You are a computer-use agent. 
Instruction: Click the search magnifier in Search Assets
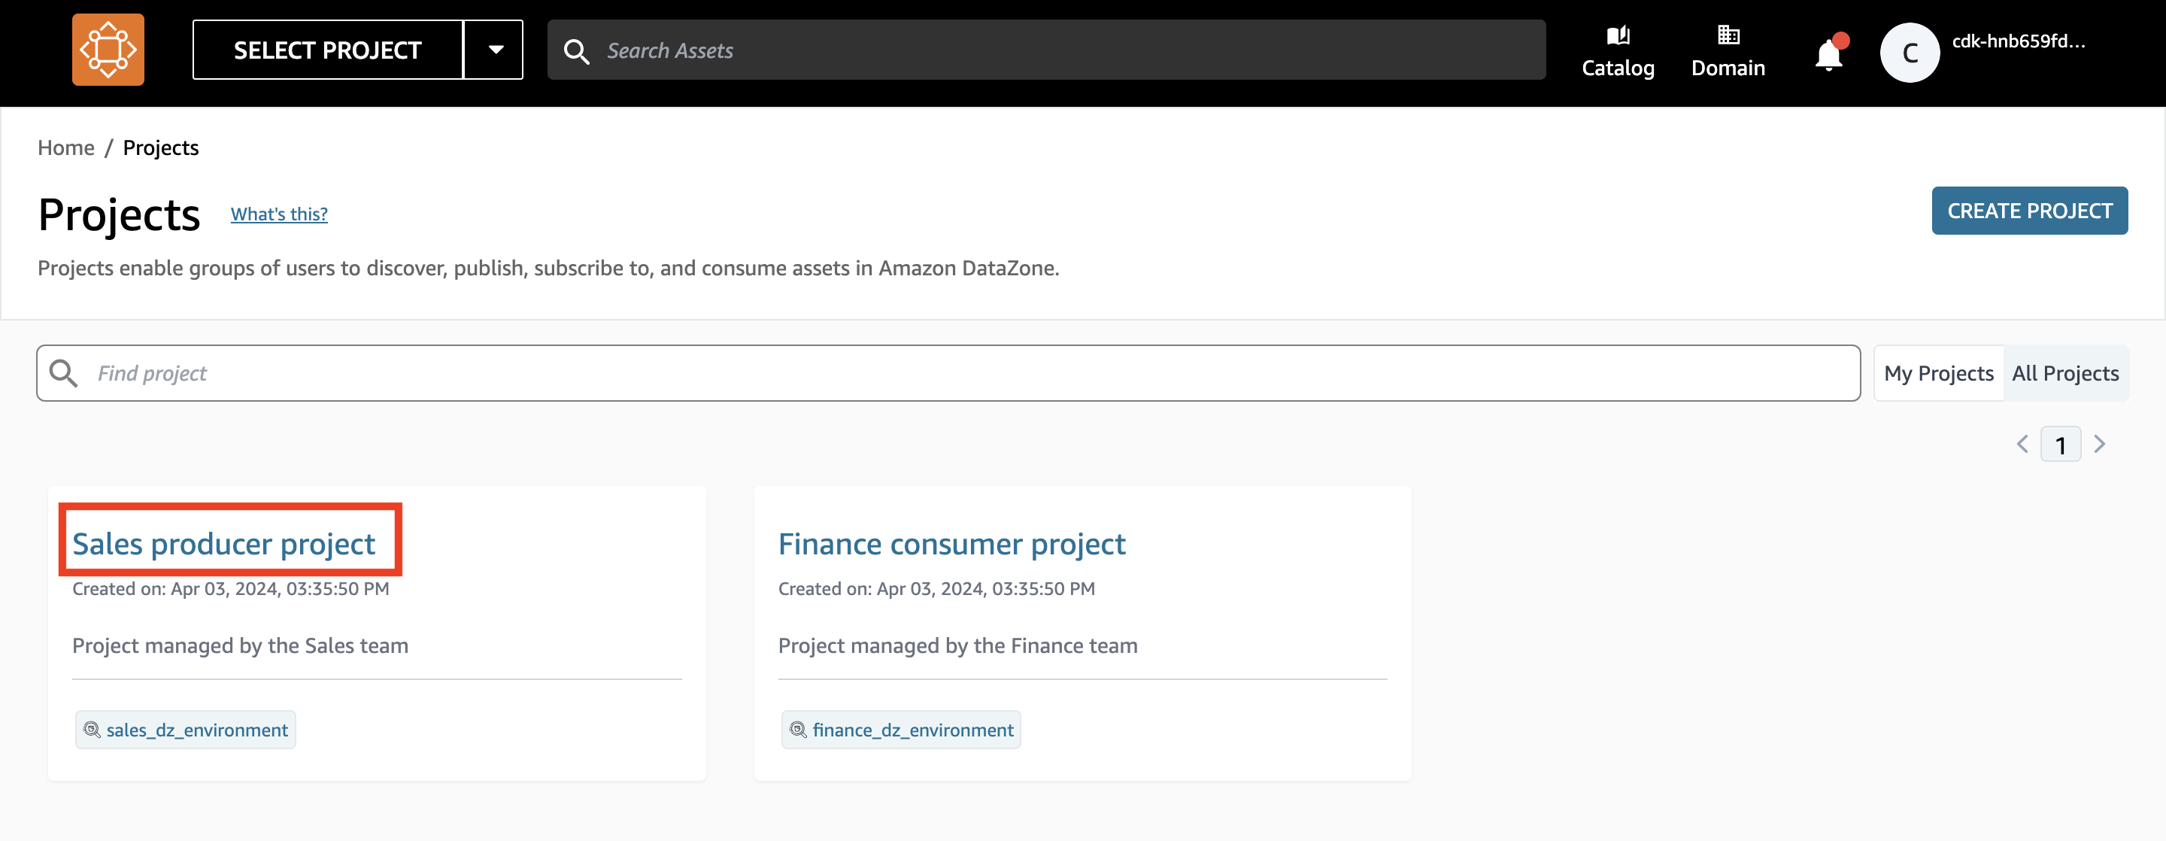576,51
